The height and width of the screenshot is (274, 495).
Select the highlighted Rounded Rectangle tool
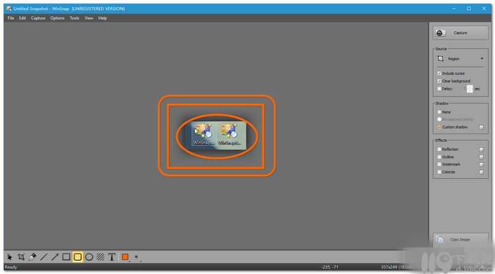click(78, 257)
